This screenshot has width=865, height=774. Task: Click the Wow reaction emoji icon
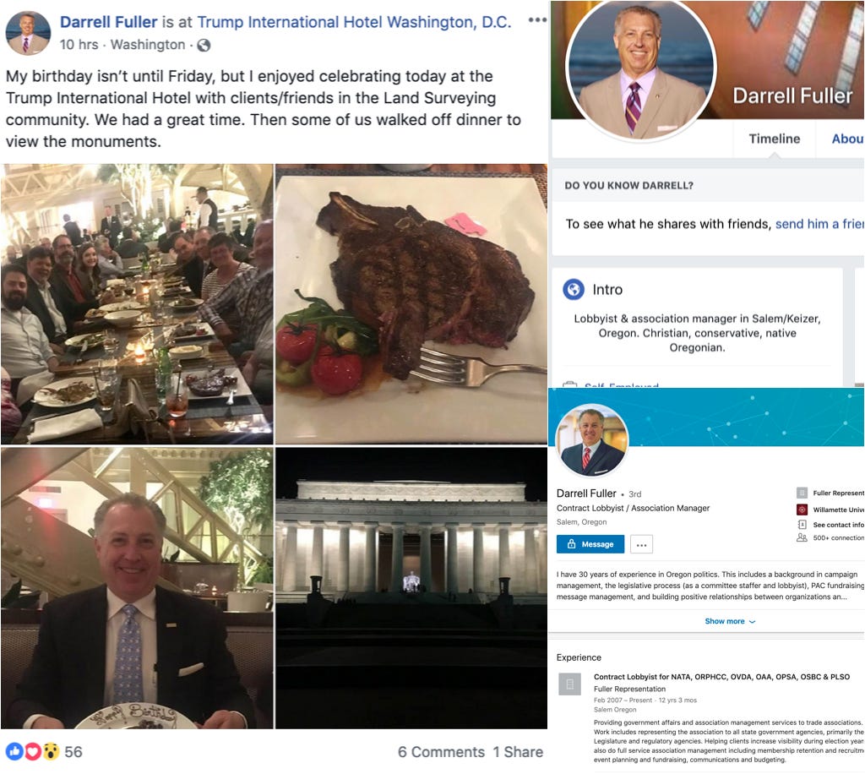click(x=51, y=751)
